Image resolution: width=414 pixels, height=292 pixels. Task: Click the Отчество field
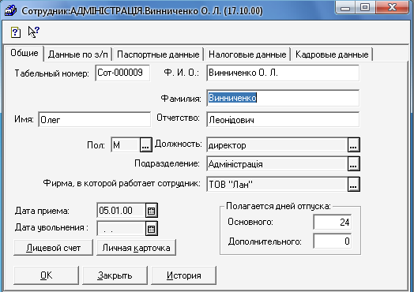click(283, 119)
